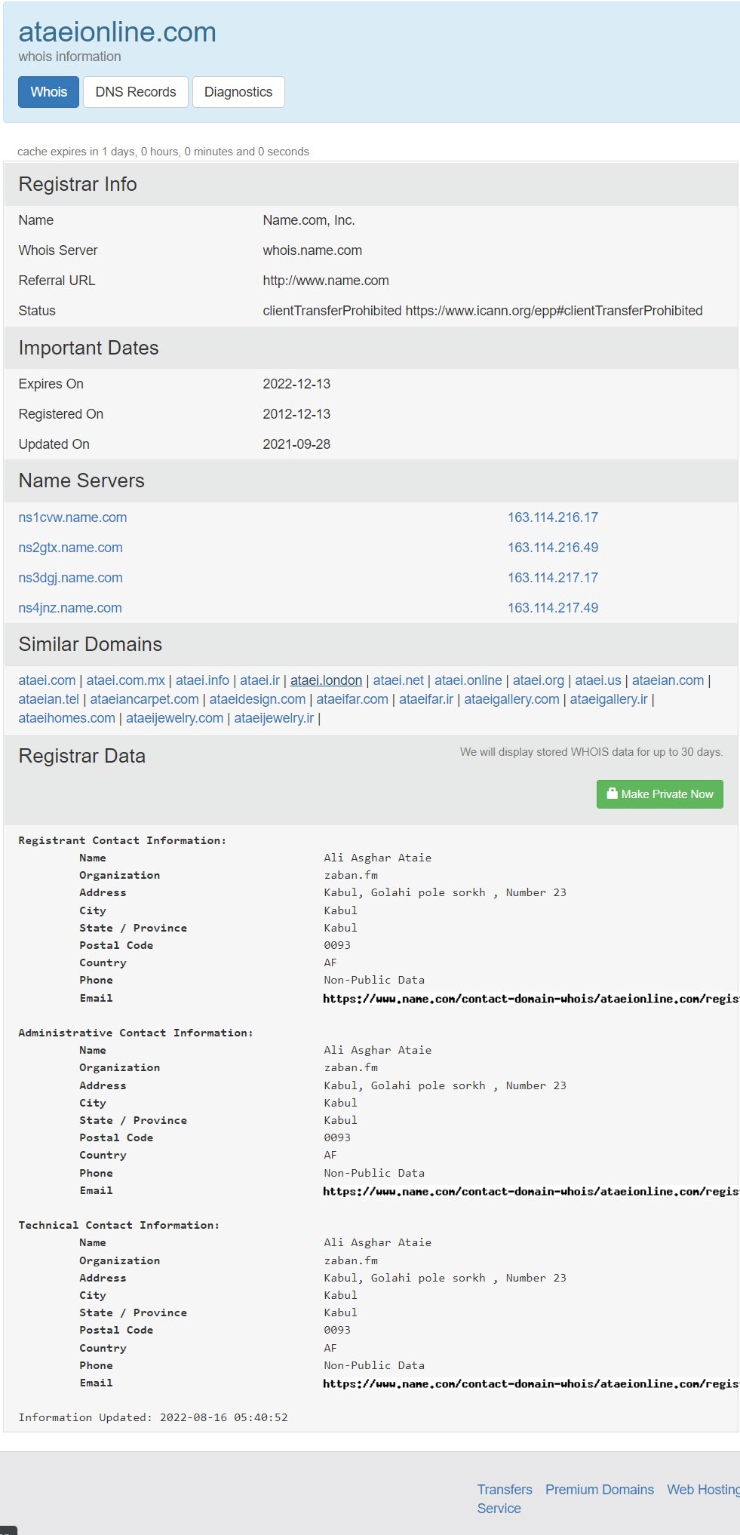The height and width of the screenshot is (1535, 740).
Task: Click the Administrative Contact email URL
Action: [531, 1192]
